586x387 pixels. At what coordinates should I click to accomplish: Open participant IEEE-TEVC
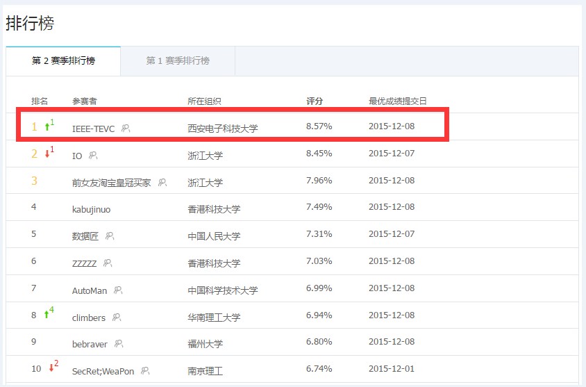pyautogui.click(x=93, y=129)
